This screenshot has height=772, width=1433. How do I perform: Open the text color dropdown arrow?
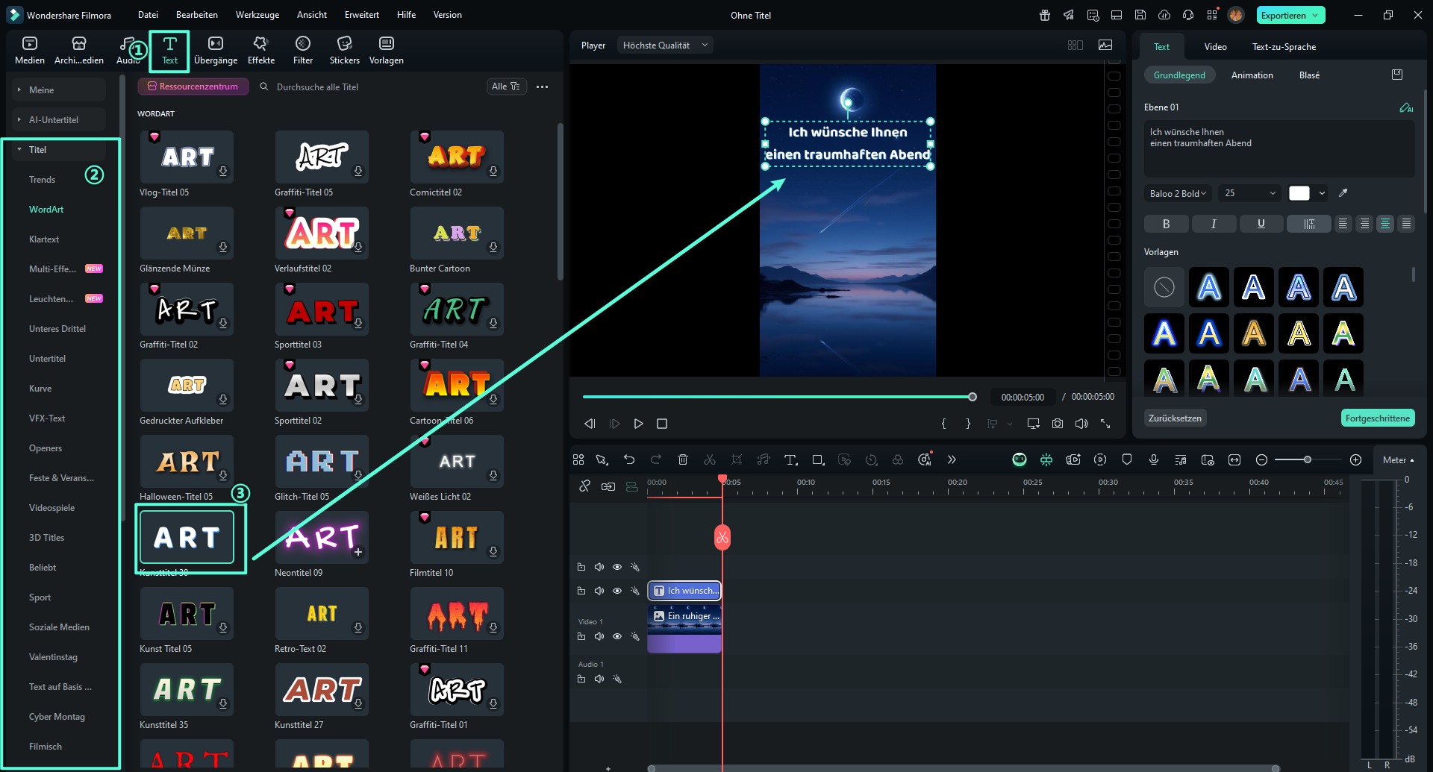pyautogui.click(x=1322, y=193)
